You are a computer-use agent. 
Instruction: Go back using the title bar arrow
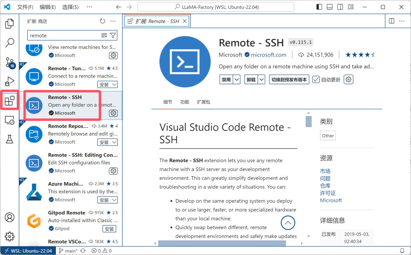click(118, 7)
